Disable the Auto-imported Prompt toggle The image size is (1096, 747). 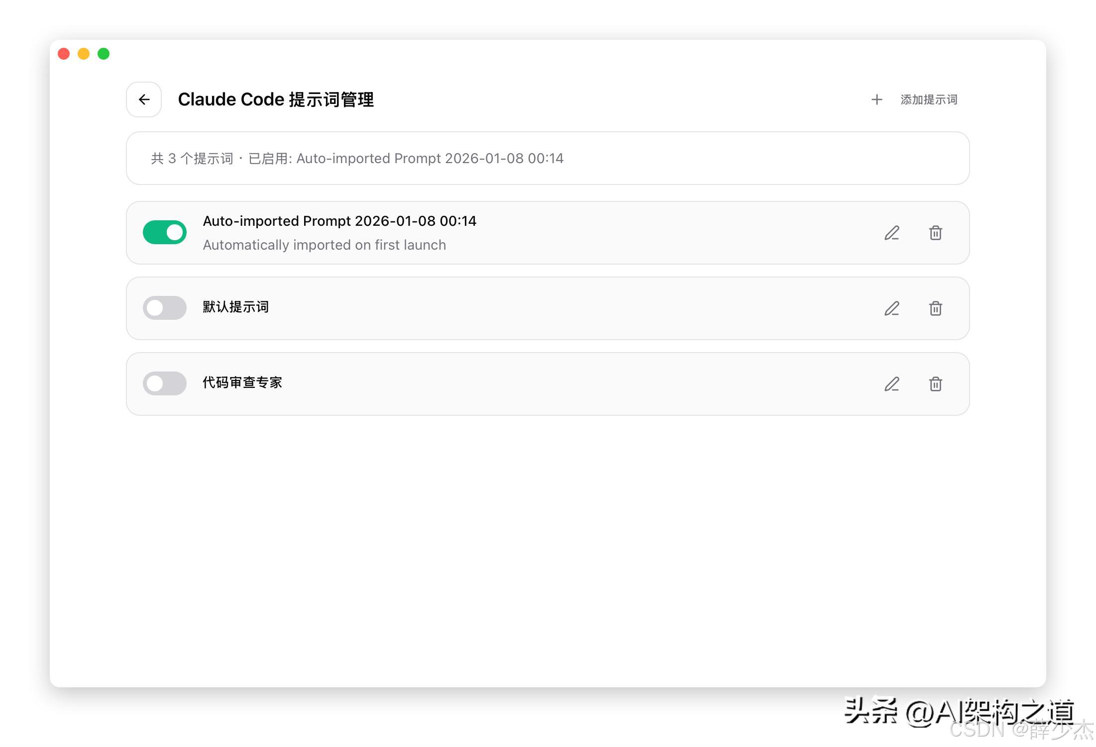click(165, 232)
